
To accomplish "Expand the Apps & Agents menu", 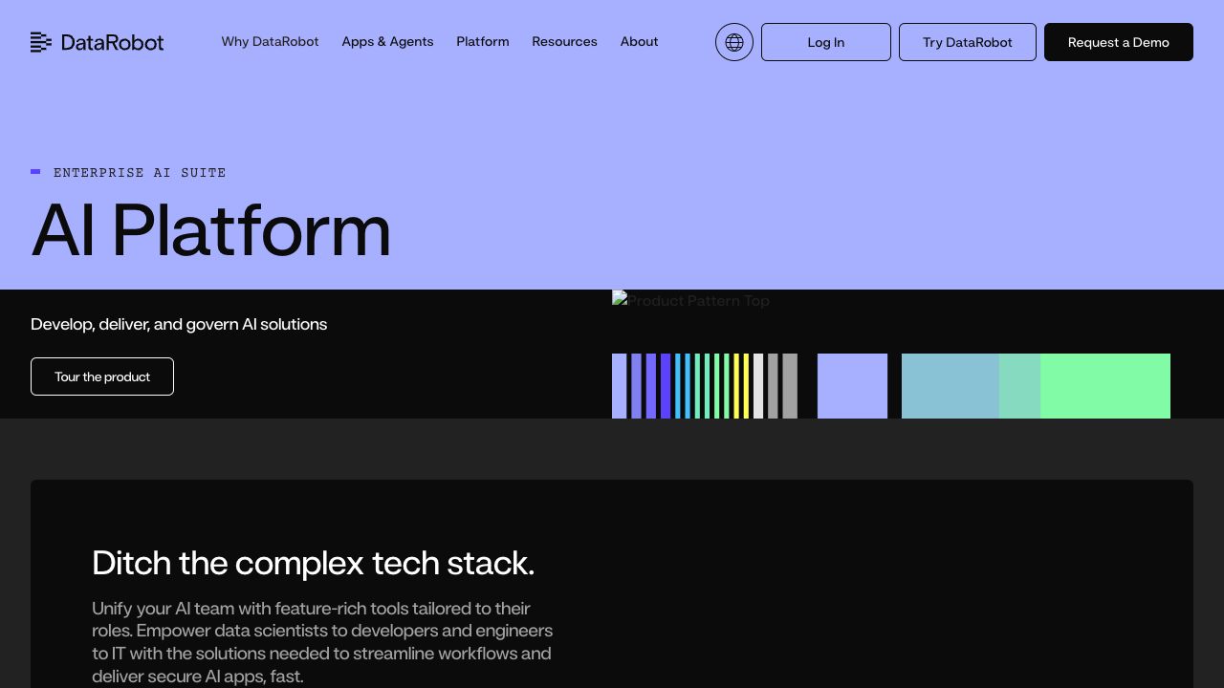I will click(x=387, y=42).
